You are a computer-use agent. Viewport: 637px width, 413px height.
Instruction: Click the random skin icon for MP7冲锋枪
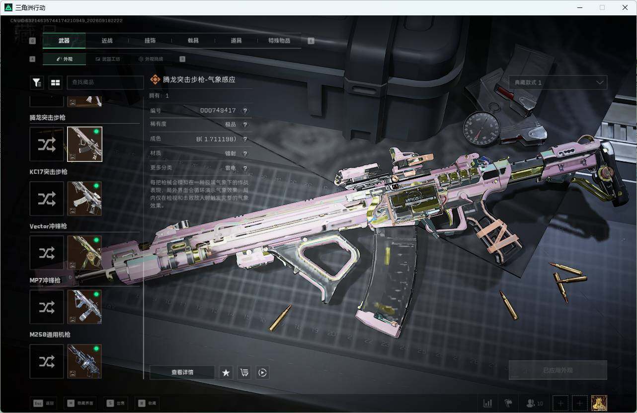47,307
